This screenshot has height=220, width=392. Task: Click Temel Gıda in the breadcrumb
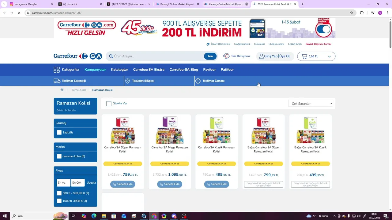(x=79, y=90)
